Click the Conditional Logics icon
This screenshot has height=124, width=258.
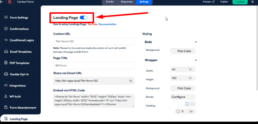pyautogui.click(x=6, y=40)
